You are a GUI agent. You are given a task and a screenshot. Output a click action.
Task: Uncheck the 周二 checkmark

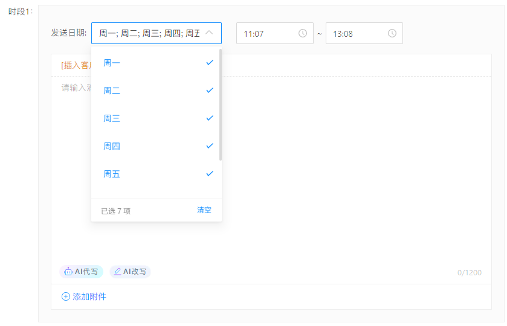pos(210,90)
